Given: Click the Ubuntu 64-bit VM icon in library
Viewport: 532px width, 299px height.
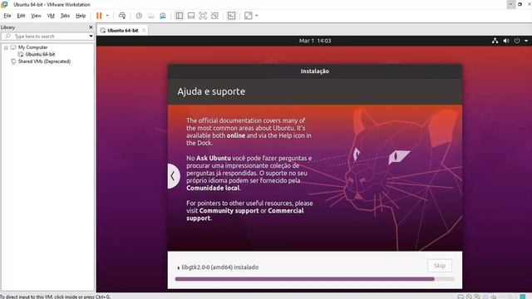Looking at the screenshot, I should click(21, 54).
